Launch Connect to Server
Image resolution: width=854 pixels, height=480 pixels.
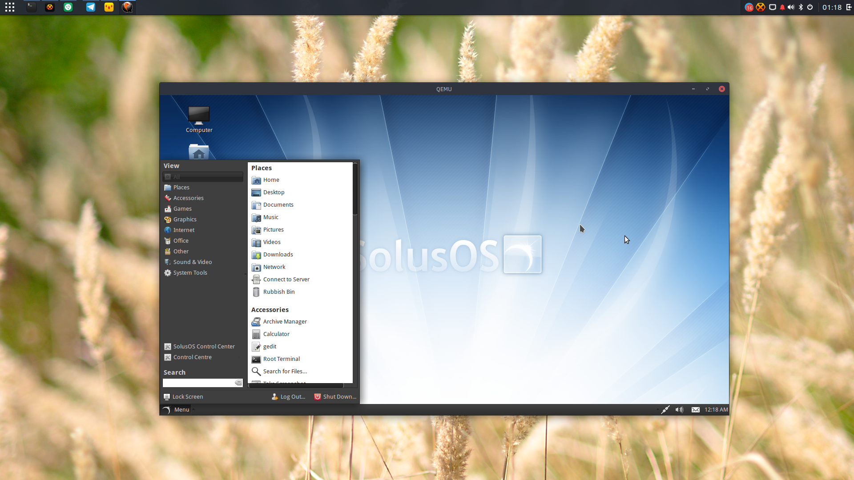tap(300, 280)
